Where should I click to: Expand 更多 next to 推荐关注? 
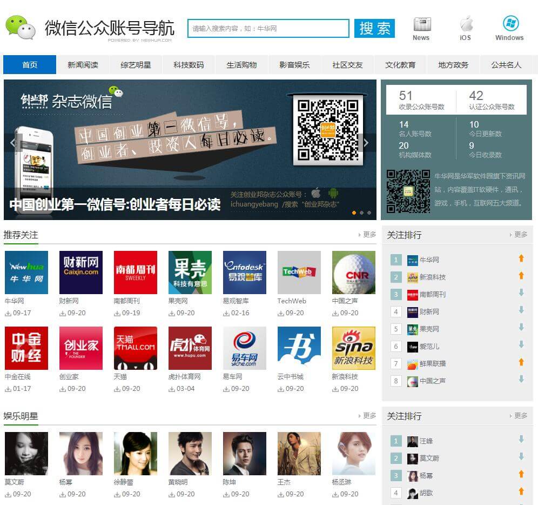point(369,234)
